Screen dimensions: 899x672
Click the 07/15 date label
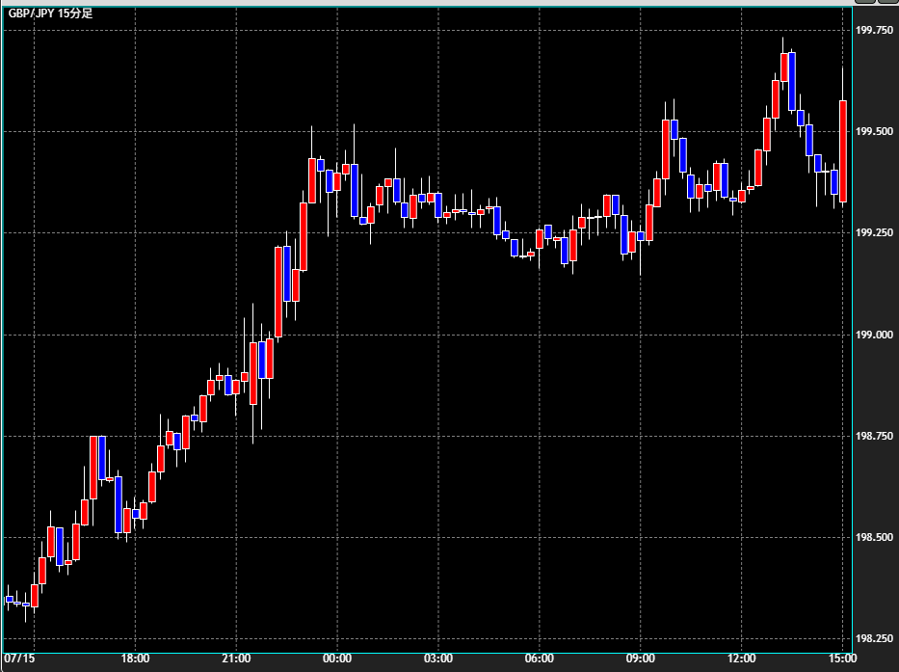[x=19, y=659]
